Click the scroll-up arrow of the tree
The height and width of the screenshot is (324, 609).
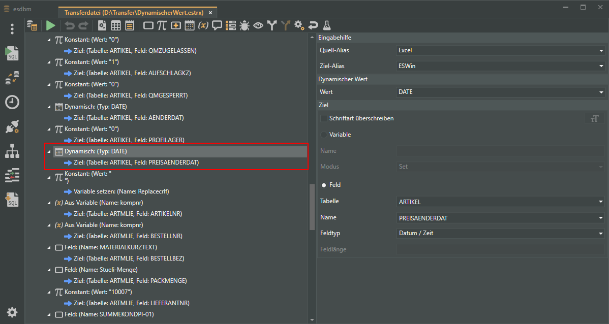(312, 37)
